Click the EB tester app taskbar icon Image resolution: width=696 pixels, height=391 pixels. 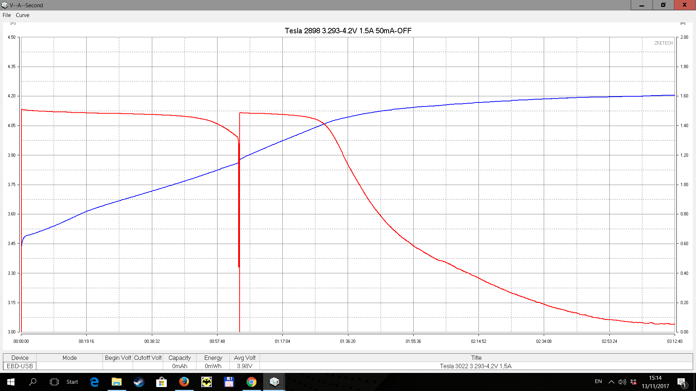tap(274, 382)
